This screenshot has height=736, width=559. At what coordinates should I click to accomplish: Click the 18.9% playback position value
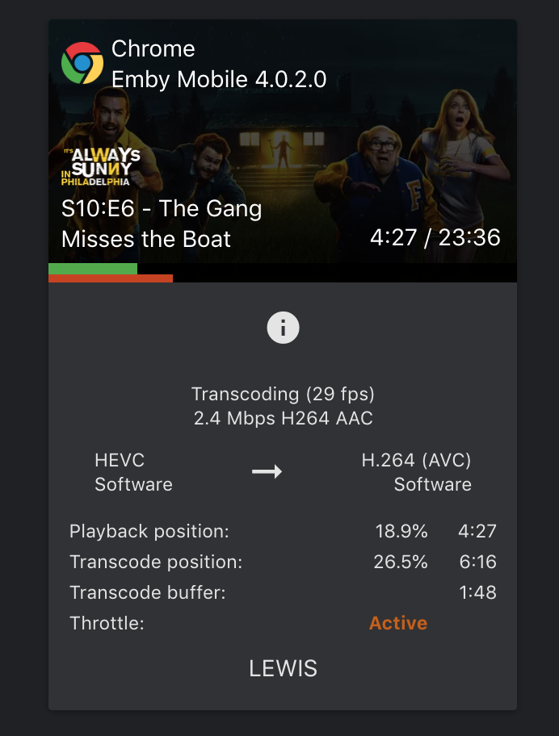[x=401, y=531]
